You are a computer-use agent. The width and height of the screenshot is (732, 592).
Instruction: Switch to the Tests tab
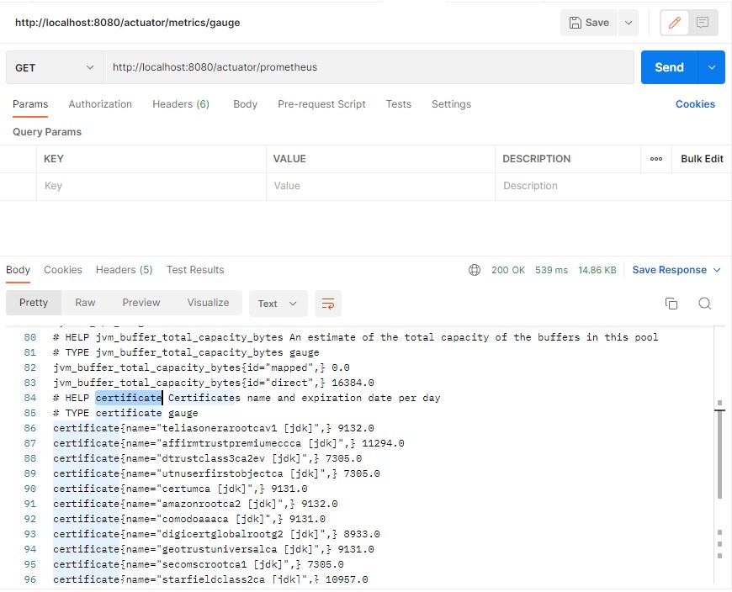point(398,104)
